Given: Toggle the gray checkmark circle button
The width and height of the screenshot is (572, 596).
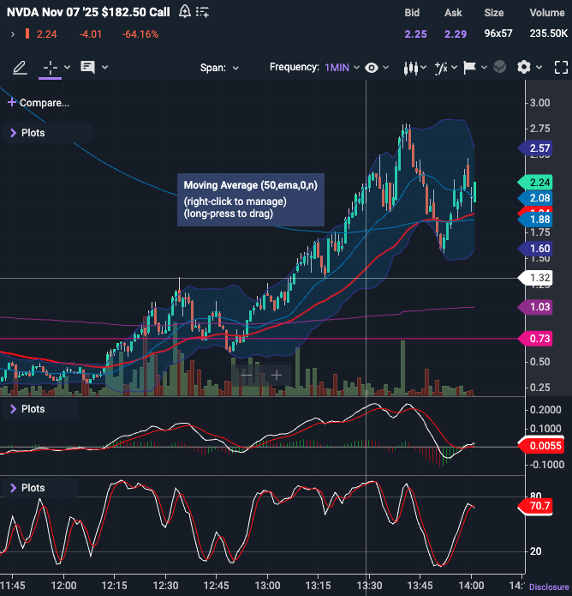Looking at the screenshot, I should (500, 67).
